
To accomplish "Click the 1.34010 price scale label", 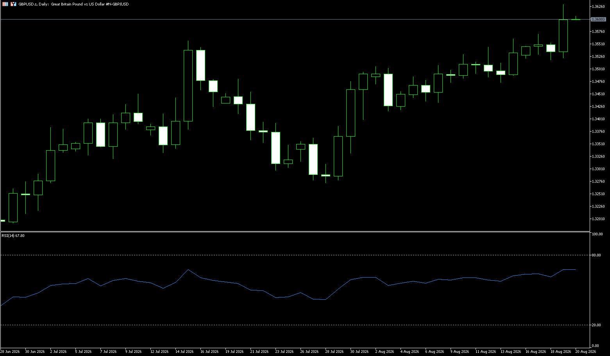I will [x=598, y=119].
